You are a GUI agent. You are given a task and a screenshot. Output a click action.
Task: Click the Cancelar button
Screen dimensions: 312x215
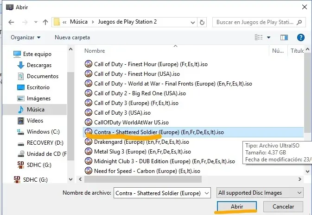click(x=283, y=207)
